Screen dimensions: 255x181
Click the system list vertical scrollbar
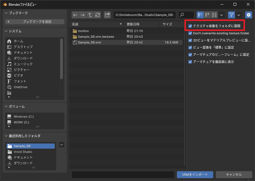[x=61, y=59]
